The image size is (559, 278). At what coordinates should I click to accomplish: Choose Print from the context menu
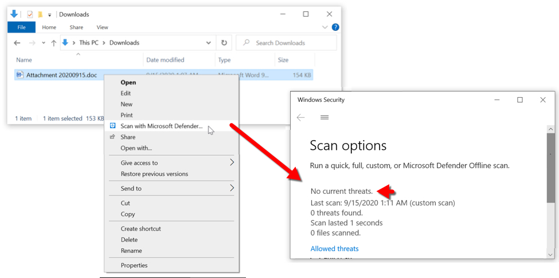pyautogui.click(x=172, y=115)
